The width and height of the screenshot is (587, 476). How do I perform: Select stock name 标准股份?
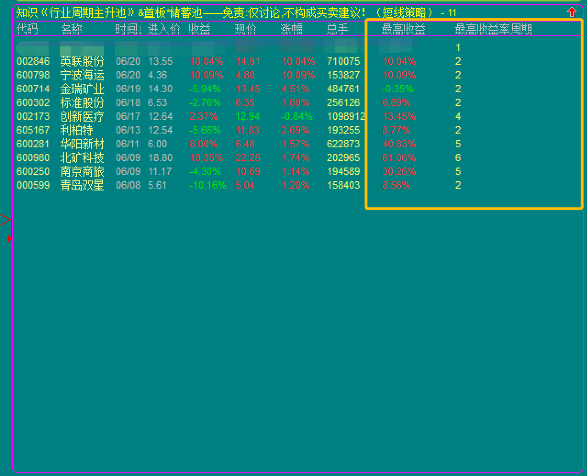click(x=82, y=103)
